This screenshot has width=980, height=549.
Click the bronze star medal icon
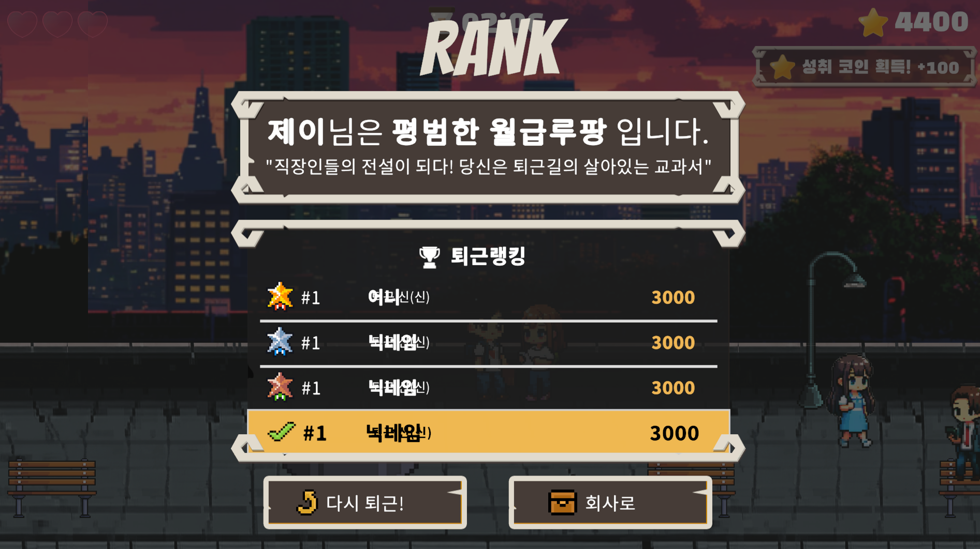click(280, 387)
